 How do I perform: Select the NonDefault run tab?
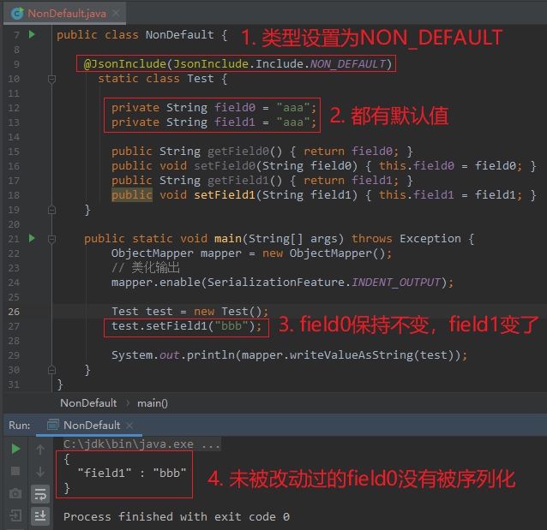89,426
